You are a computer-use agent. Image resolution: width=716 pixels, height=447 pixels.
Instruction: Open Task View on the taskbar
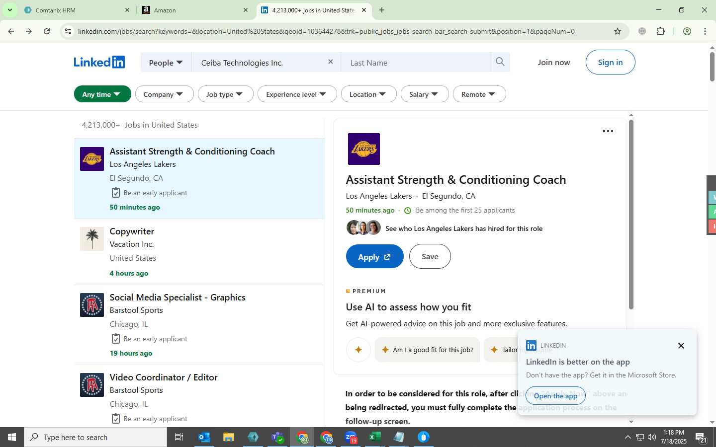coord(179,437)
